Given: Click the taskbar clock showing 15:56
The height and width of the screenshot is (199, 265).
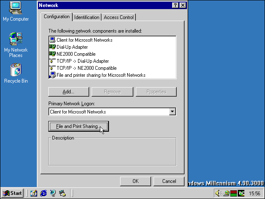Looking at the screenshot, I should 255,193.
